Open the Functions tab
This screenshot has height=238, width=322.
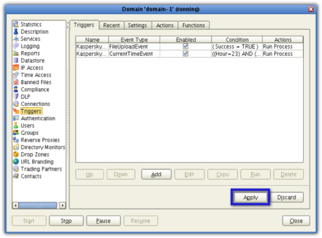tap(193, 25)
